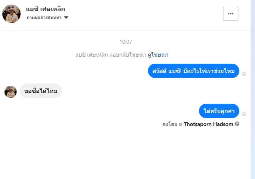Screen dimensions: 255x179
Task: Click the กำหนดการสนทนา label
Action: pyautogui.click(x=44, y=17)
